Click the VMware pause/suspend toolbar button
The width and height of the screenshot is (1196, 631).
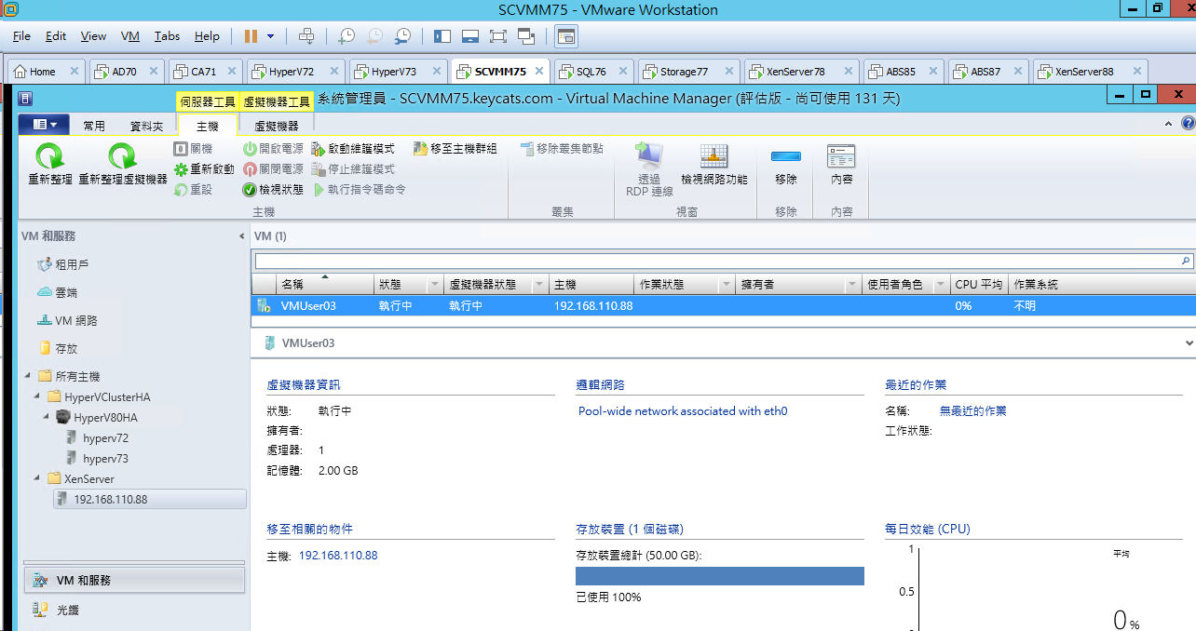click(251, 36)
